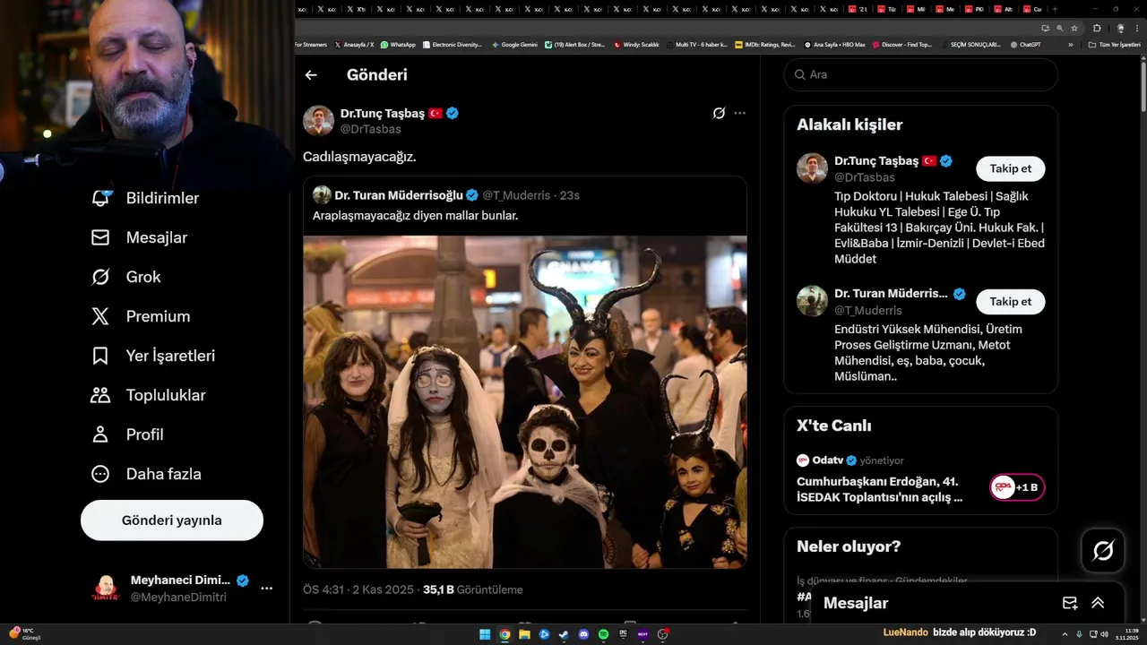Open the Anasayfa / X bookmark
This screenshot has width=1147, height=645.
(x=354, y=44)
